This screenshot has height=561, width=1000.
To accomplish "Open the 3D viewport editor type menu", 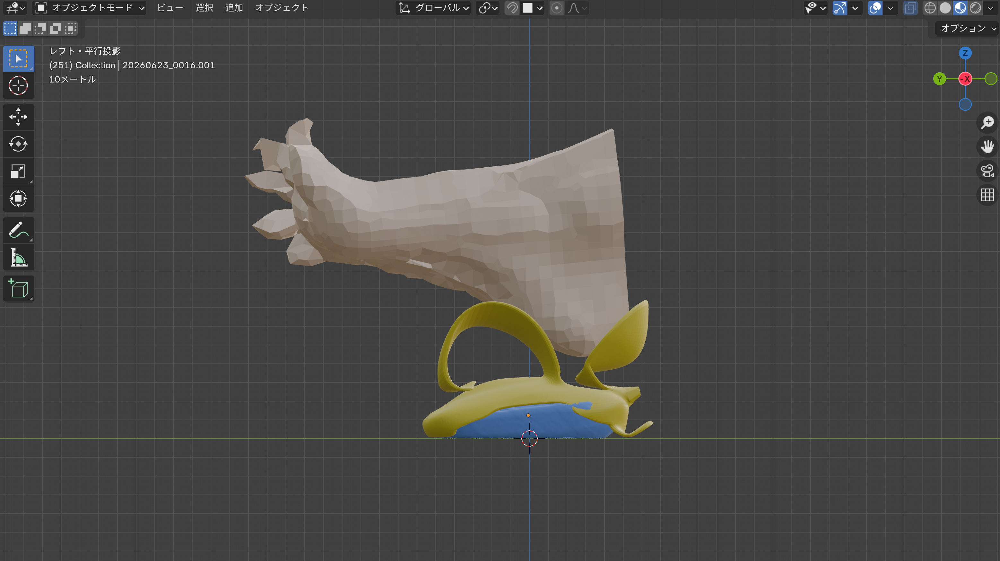I will pos(15,8).
